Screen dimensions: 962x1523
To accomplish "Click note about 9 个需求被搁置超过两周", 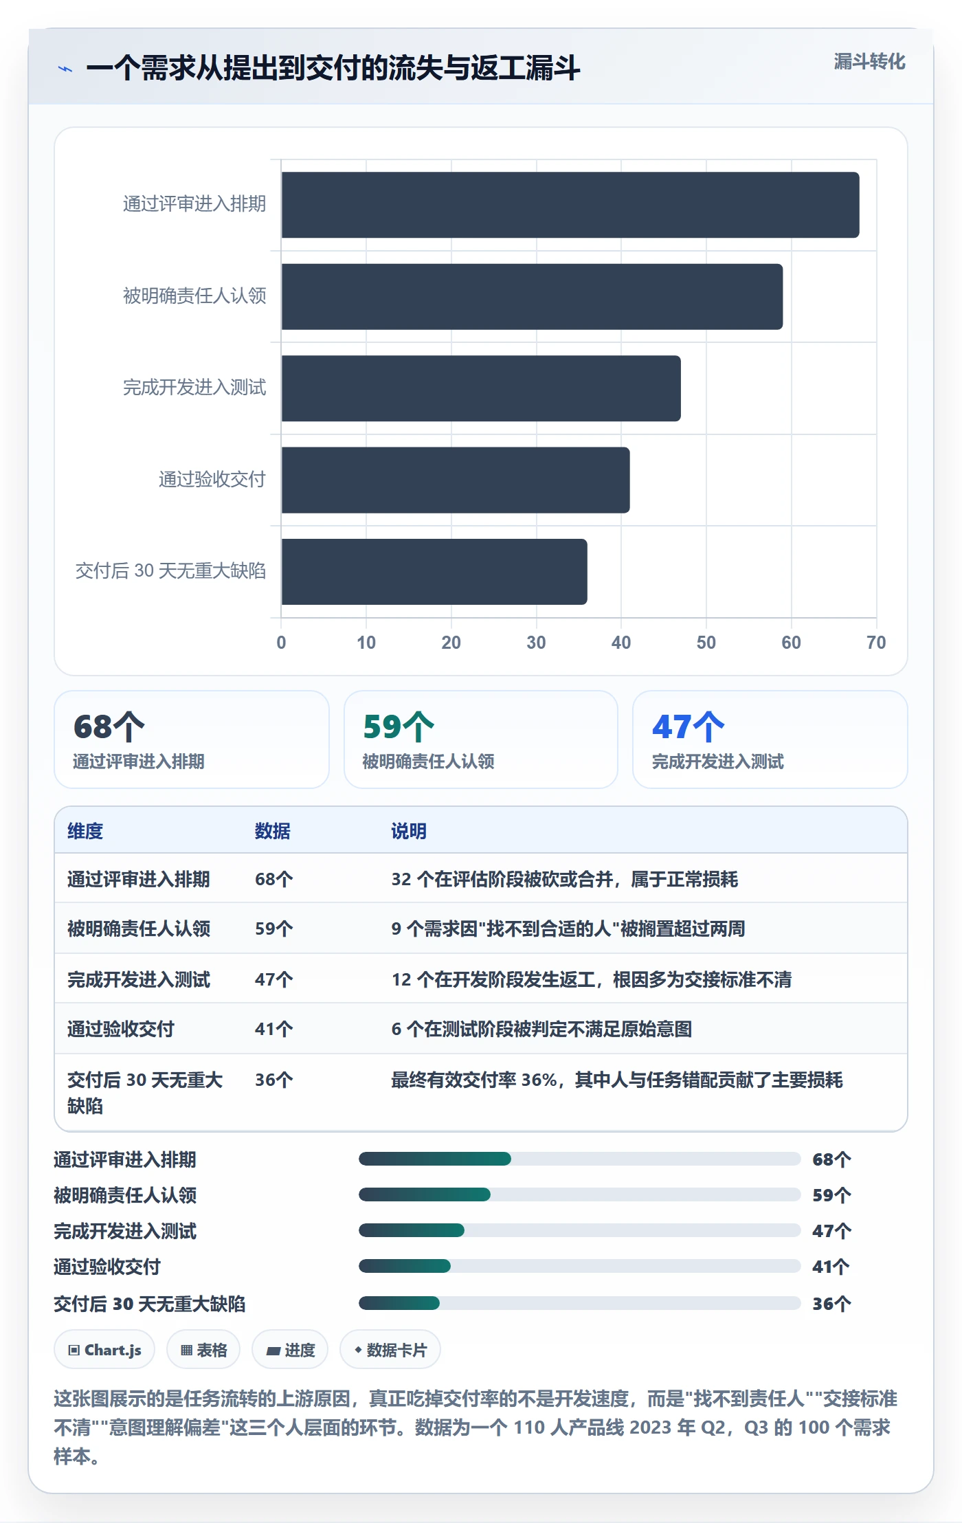I will 568,929.
